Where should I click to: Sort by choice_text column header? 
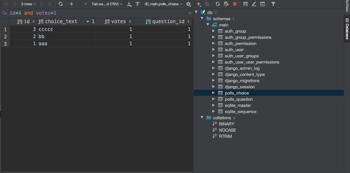[x=66, y=22]
